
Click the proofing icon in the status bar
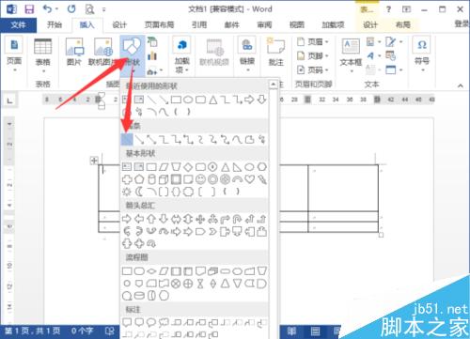tap(109, 331)
